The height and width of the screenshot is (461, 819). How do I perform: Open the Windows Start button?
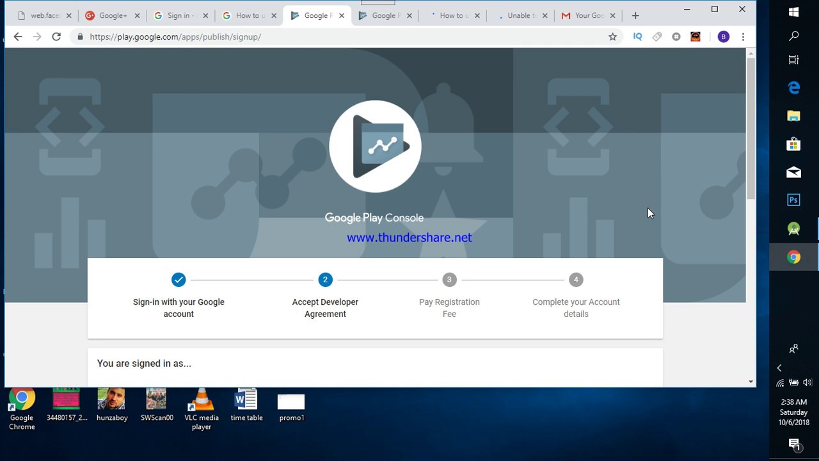(x=794, y=12)
